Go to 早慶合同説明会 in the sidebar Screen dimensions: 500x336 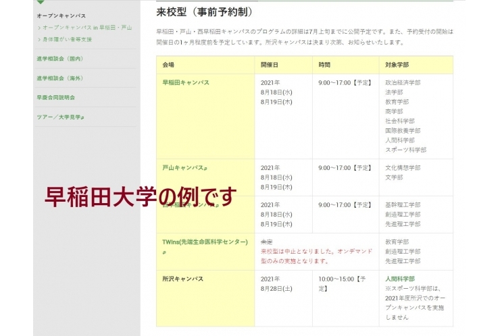pyautogui.click(x=56, y=97)
